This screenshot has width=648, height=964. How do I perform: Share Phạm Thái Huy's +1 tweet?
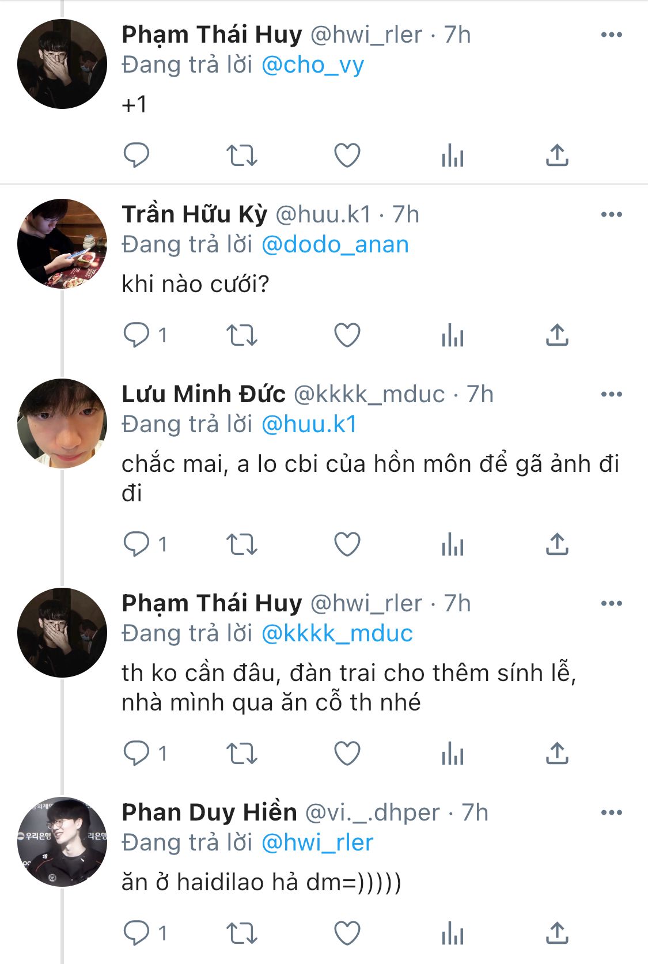[557, 156]
